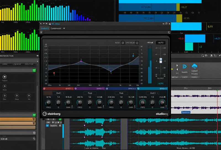Open the plugin preset menu icon
221x150 pixels.
(41, 32)
